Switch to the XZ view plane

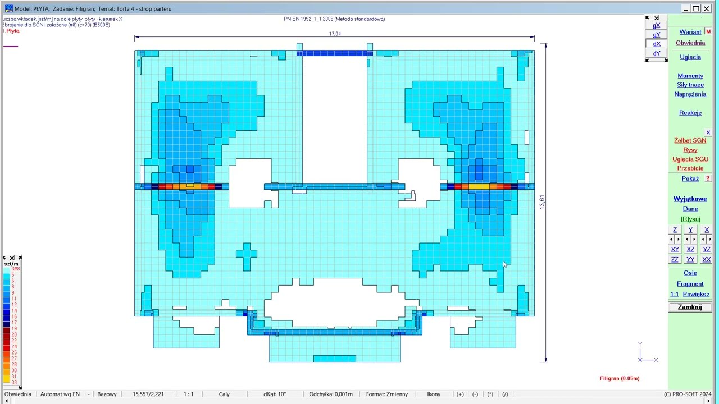point(690,249)
